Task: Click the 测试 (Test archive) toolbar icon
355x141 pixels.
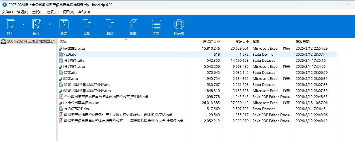Action: 133,24
